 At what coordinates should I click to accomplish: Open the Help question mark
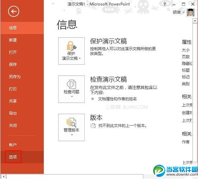tap(165, 4)
